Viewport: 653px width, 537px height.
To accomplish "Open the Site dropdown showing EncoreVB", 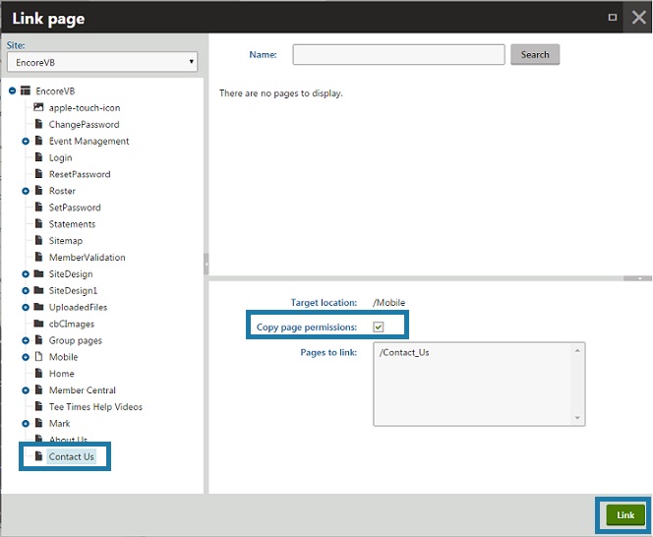I will (102, 62).
